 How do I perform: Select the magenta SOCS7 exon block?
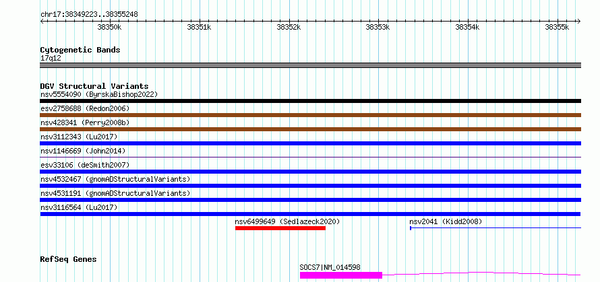point(341,275)
